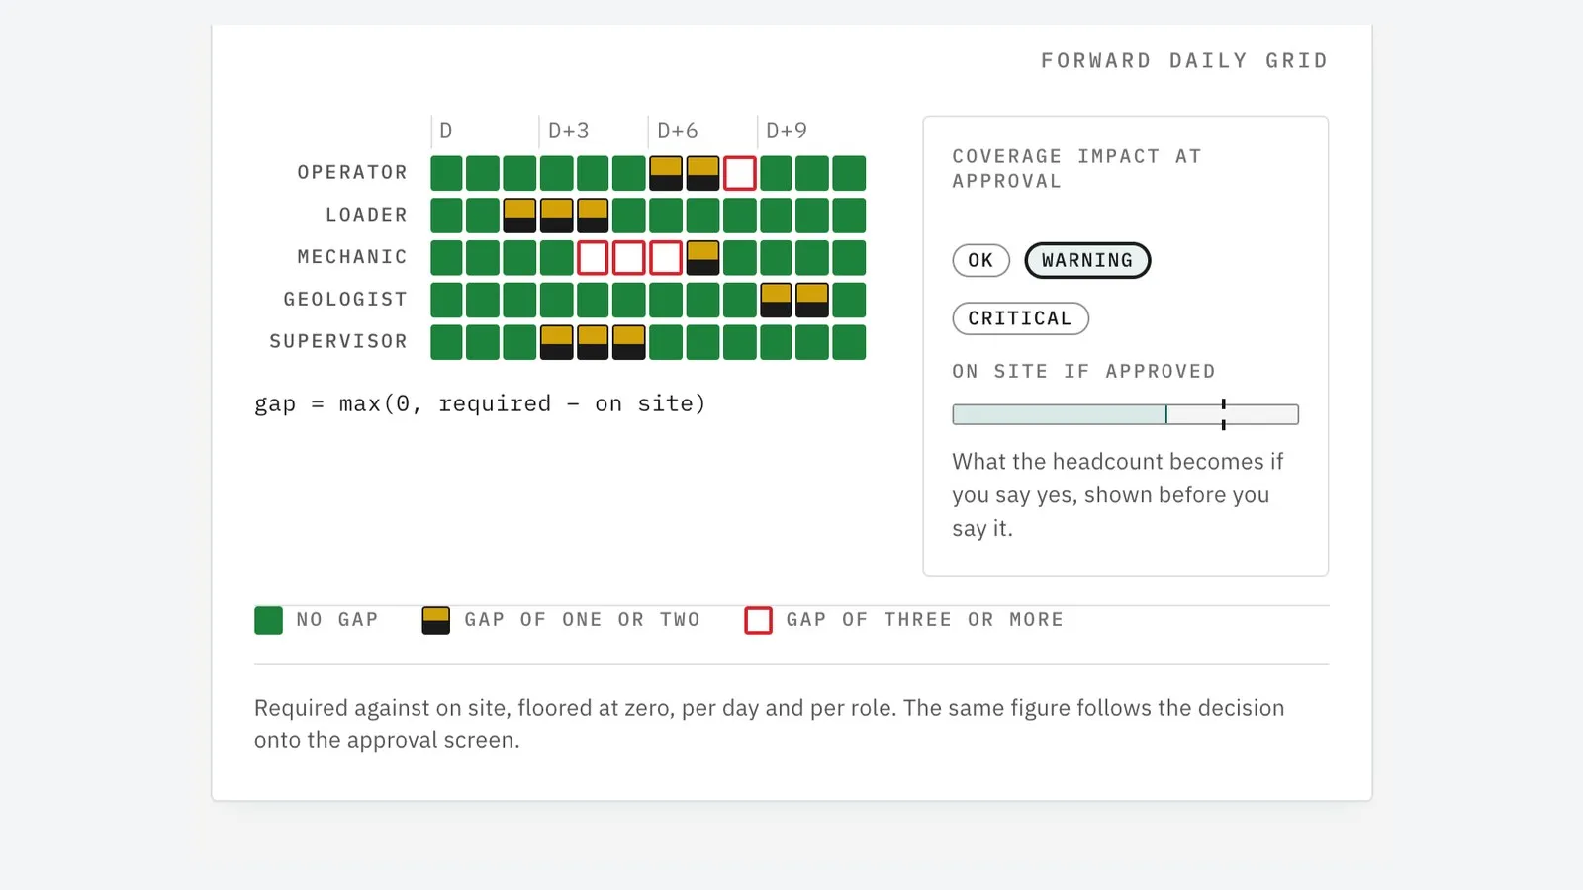1583x890 pixels.
Task: Click the OPERATOR row label
Action: click(352, 172)
